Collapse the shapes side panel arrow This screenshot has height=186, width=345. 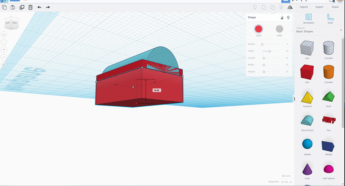294,99
